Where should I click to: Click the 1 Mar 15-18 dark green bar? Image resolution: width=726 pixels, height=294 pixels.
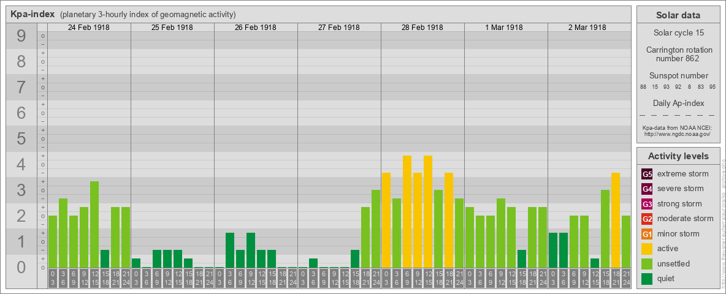click(521, 259)
